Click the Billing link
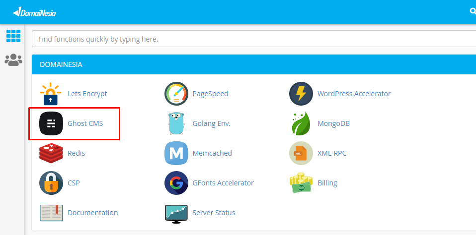This screenshot has height=235, width=476. click(x=327, y=183)
